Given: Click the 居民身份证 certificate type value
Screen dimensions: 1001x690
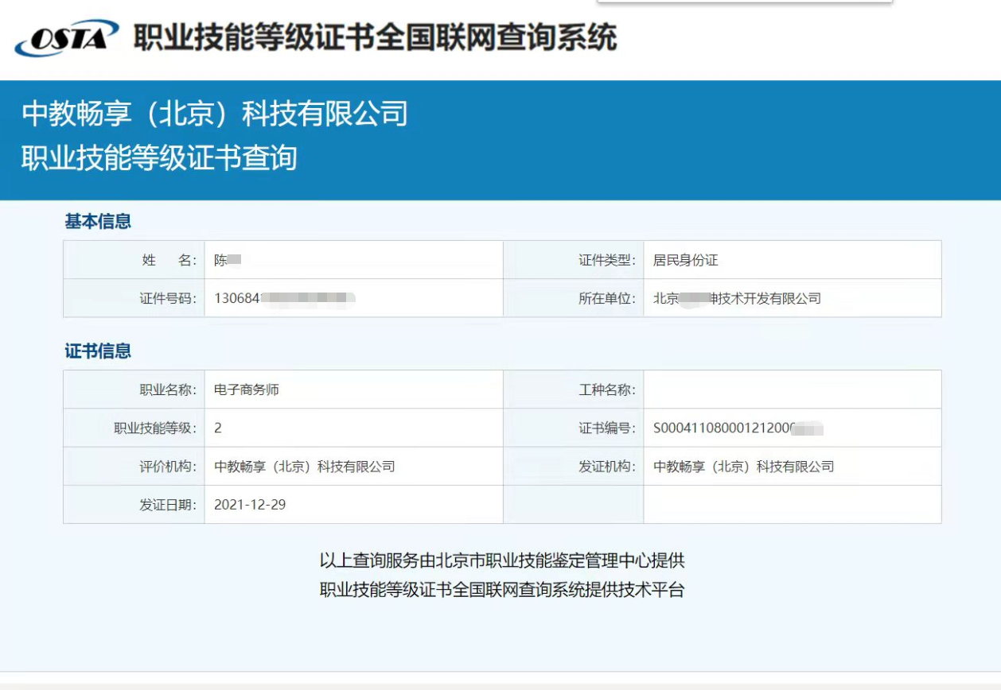Looking at the screenshot, I should 685,260.
